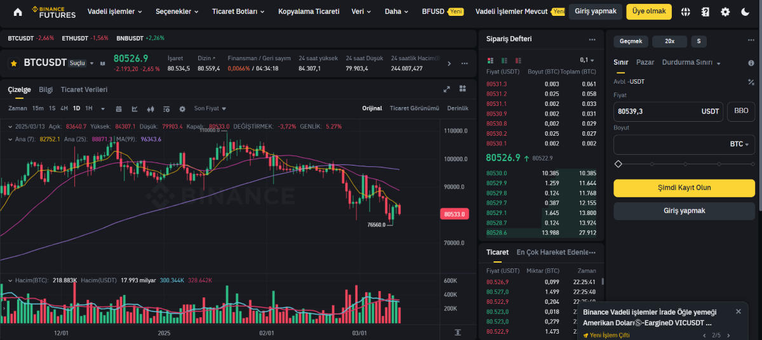The height and width of the screenshot is (340, 762).
Task: Expand BTCUSDT symbol selector arrow
Action: 92,63
